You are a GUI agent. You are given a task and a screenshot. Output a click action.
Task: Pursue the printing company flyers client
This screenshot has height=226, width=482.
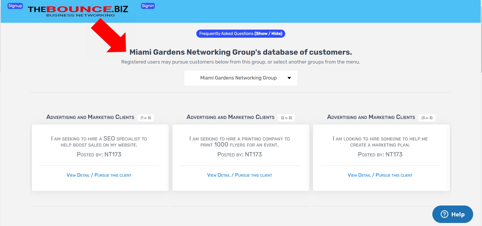(x=239, y=175)
